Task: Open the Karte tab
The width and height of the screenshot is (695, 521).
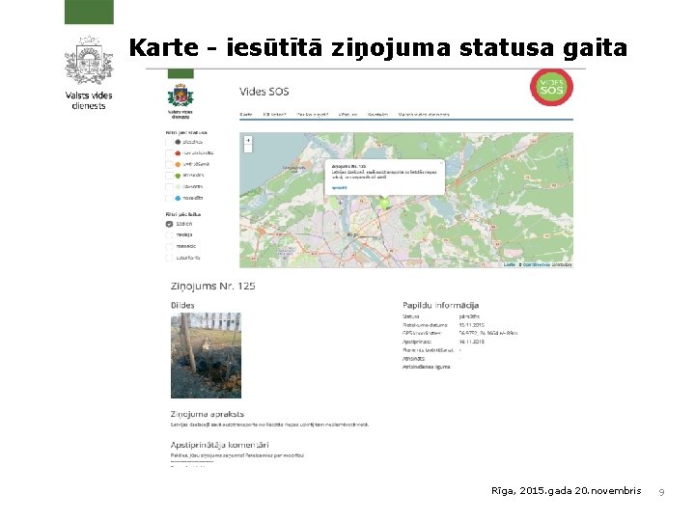Action: pyautogui.click(x=246, y=114)
